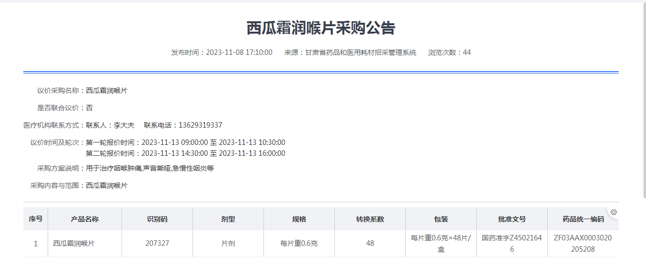Select row number 1 cell
The height and width of the screenshot is (275, 646).
point(36,243)
